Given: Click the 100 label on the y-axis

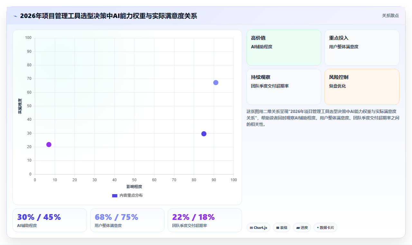Looking at the screenshot, I should tap(28, 38).
